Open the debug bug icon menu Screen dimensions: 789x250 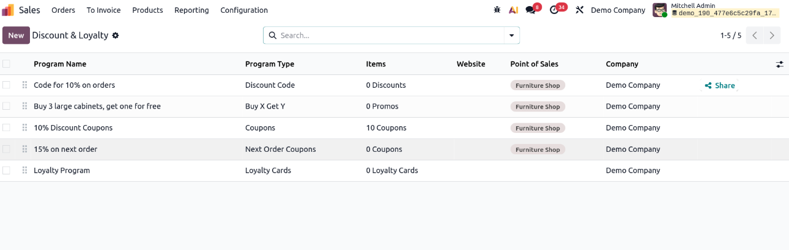pyautogui.click(x=497, y=10)
